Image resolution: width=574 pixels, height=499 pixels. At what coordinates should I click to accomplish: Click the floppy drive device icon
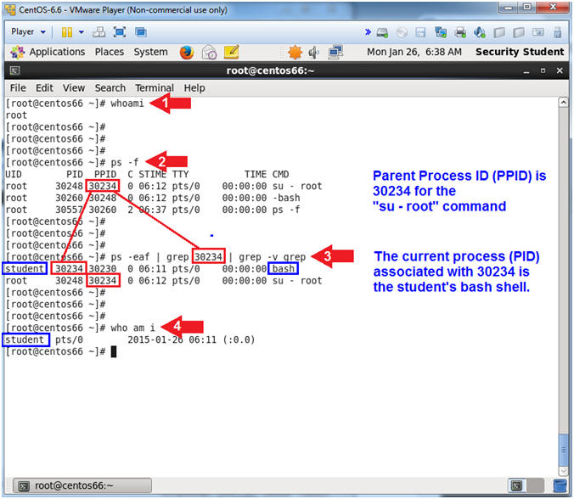pyautogui.click(x=420, y=32)
